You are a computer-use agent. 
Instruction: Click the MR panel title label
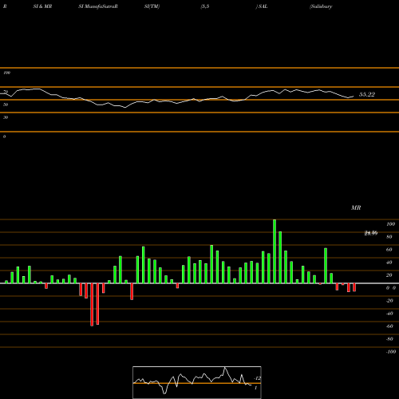click(x=356, y=207)
